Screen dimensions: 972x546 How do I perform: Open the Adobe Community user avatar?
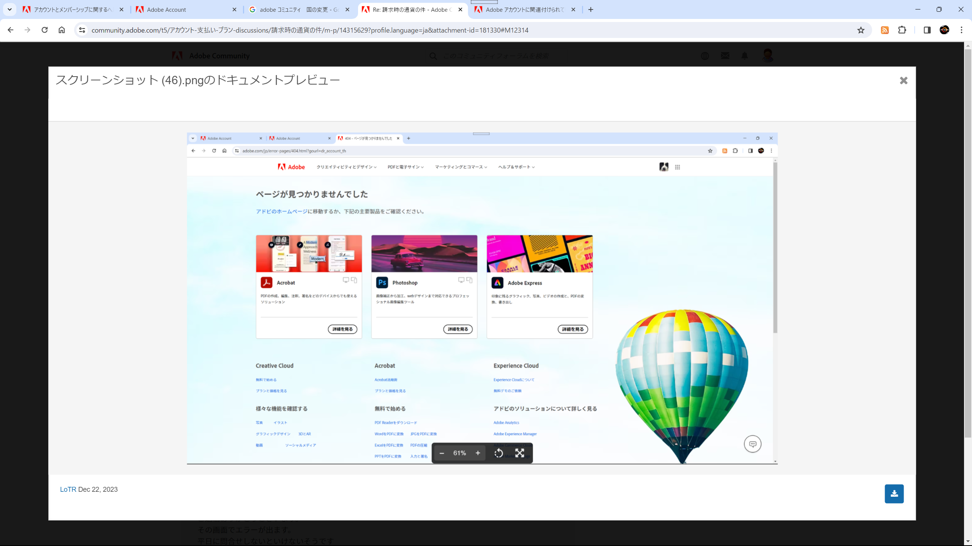(767, 56)
